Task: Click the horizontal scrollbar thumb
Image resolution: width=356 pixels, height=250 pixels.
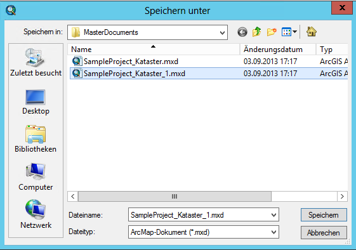Action: (x=175, y=196)
